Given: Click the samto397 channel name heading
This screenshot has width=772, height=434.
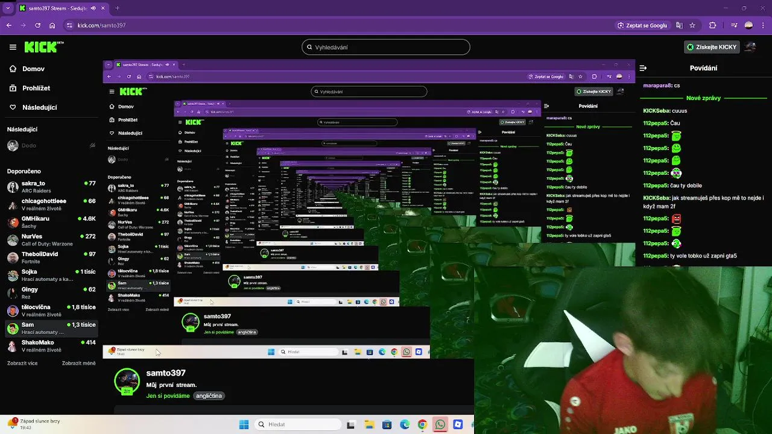Looking at the screenshot, I should (166, 373).
